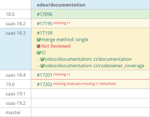
Task: Open pull request #17195 link
Action: pos(45,24)
